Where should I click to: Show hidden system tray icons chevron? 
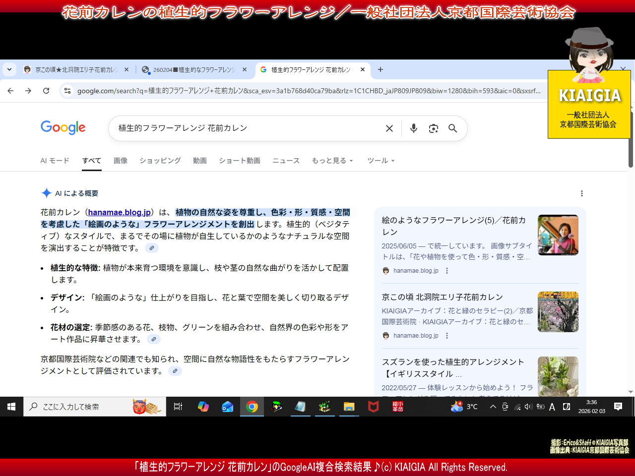tap(493, 407)
